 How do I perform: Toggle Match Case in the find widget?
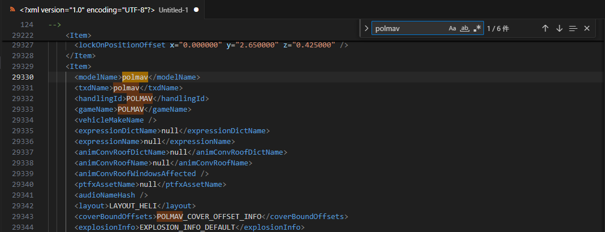pos(452,28)
